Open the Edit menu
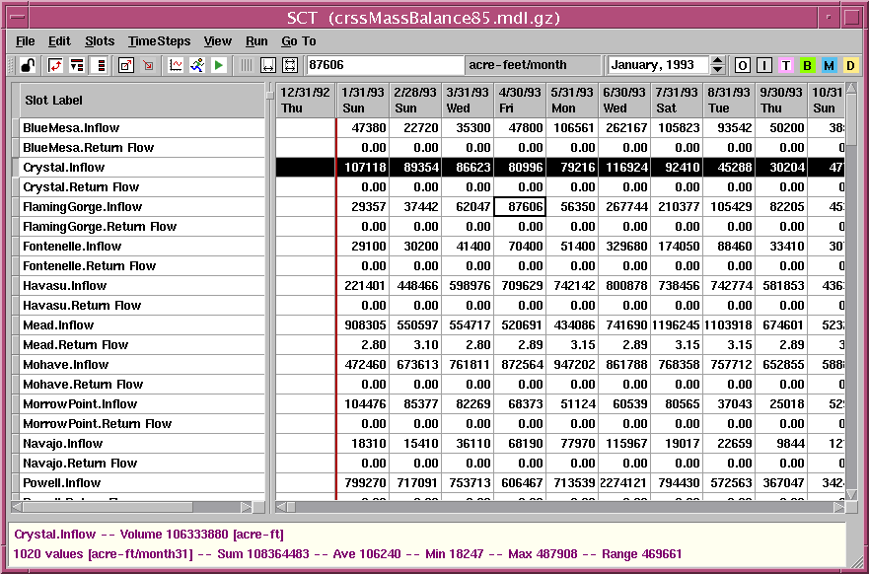The image size is (869, 574). pyautogui.click(x=59, y=41)
